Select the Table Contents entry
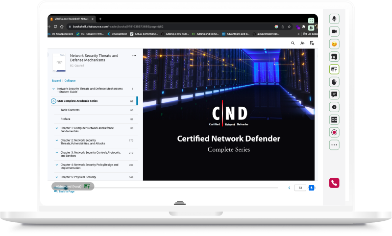 (70, 110)
